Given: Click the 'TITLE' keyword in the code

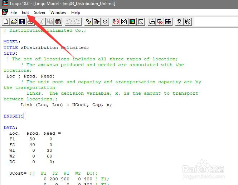Looking at the screenshot, I should (11, 47).
